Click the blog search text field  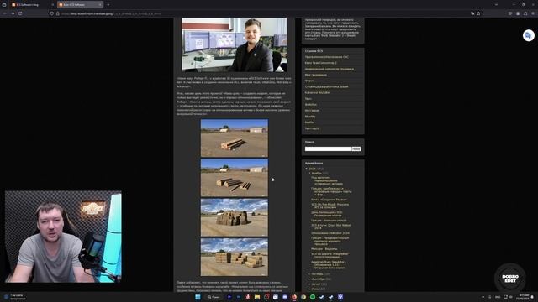click(328, 149)
